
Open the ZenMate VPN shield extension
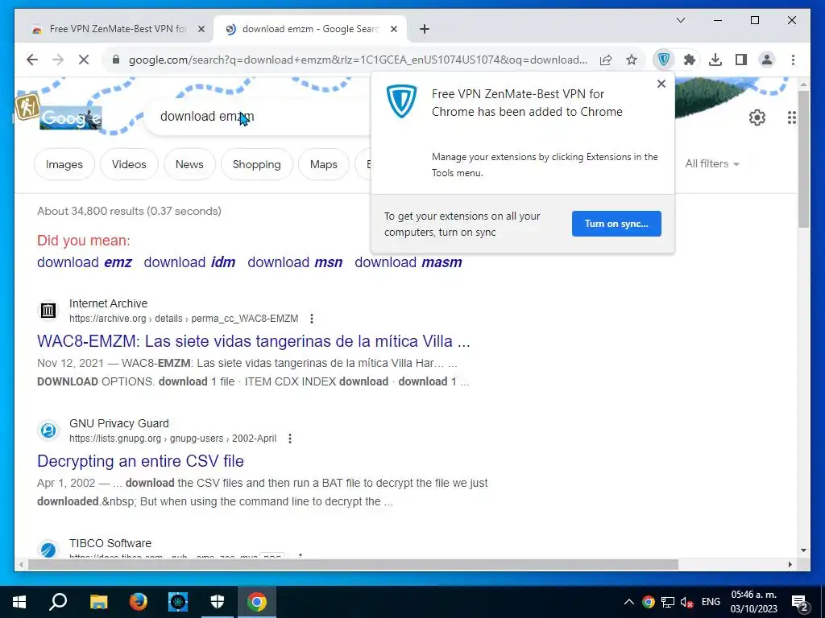664,60
